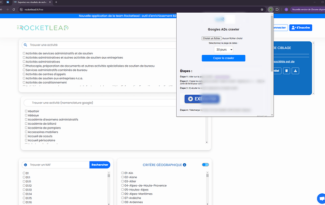Click the nomenclature google search field

coord(100,103)
